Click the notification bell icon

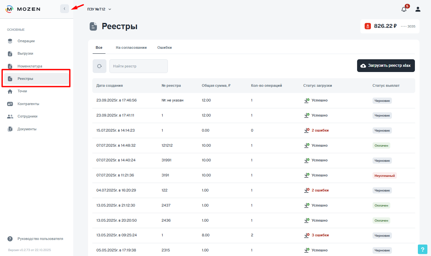click(404, 9)
